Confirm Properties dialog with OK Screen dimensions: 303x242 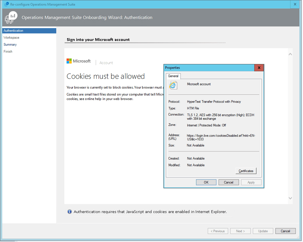pyautogui.click(x=206, y=182)
